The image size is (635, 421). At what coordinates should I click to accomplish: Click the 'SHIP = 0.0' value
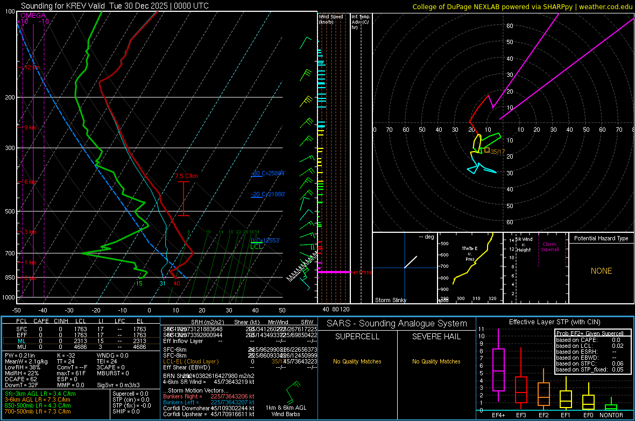126,412
